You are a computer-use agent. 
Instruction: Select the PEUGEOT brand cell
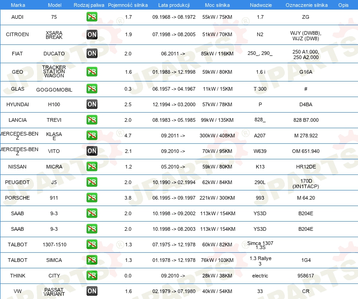pyautogui.click(x=17, y=182)
